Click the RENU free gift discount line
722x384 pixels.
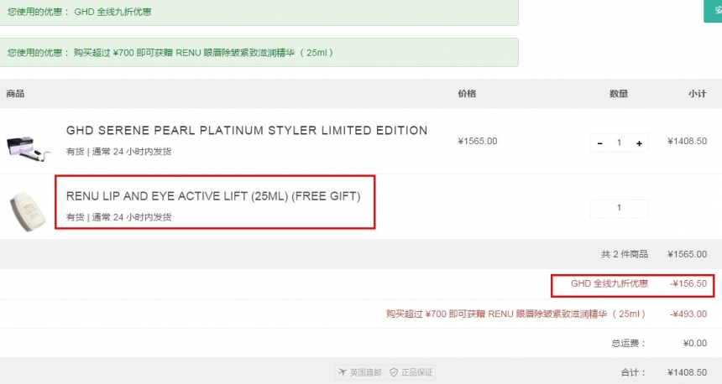546,314
